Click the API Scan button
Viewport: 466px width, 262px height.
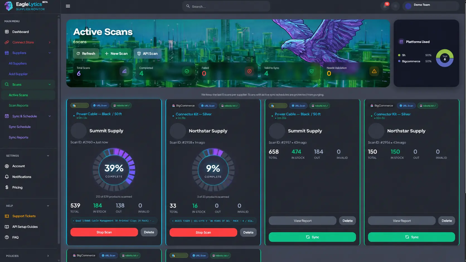tap(147, 53)
